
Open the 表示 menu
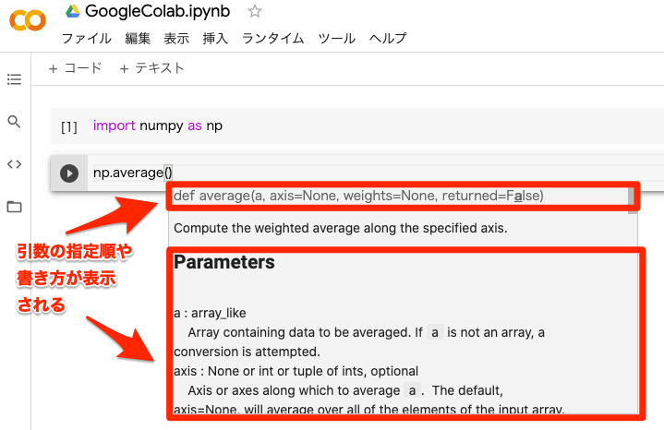coord(176,39)
